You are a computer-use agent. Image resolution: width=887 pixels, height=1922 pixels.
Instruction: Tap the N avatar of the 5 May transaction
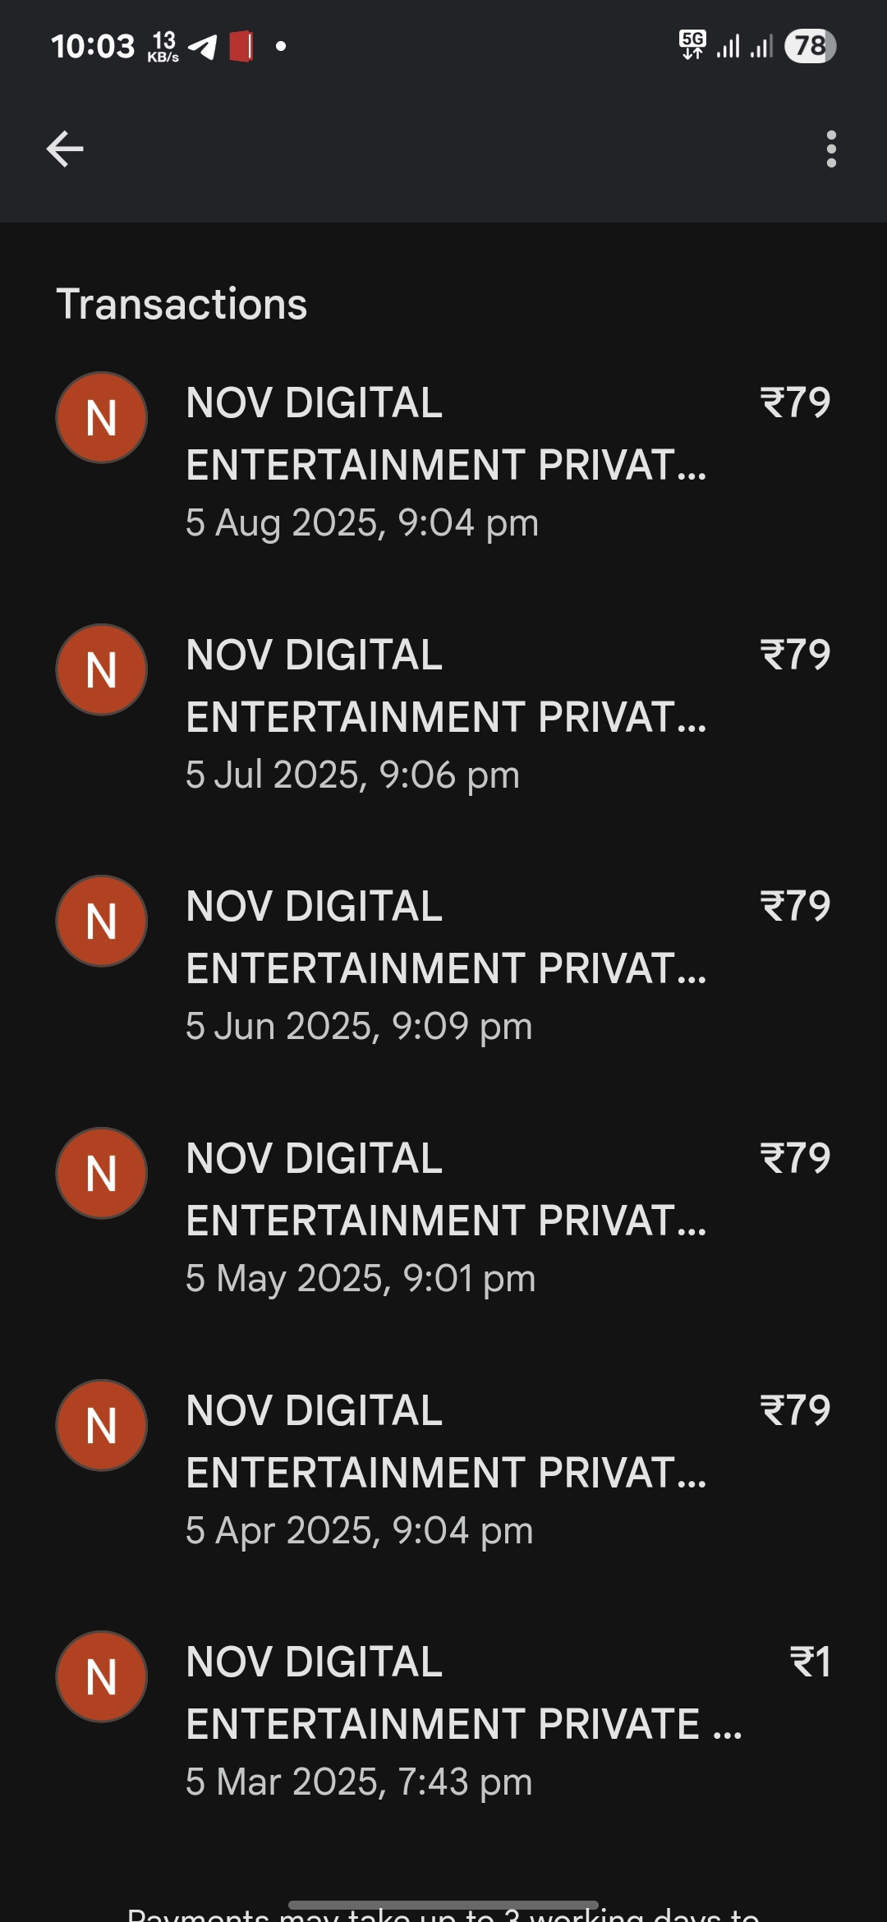101,1174
